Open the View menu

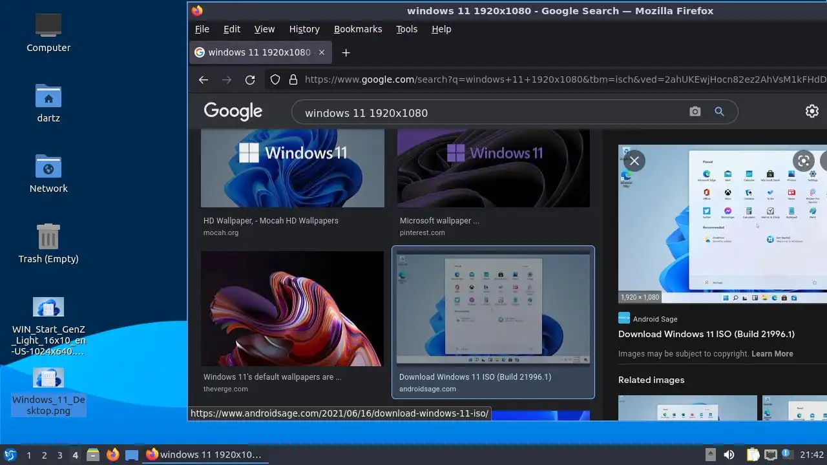pos(264,29)
